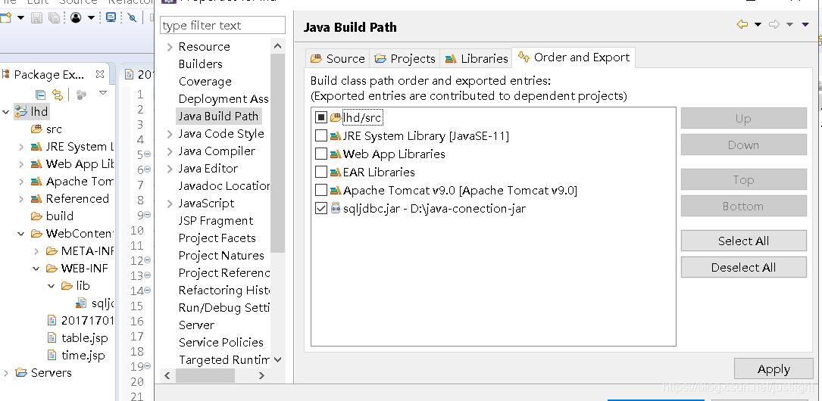The width and height of the screenshot is (822, 401).
Task: Expand the Java Editor category
Action: pyautogui.click(x=170, y=169)
